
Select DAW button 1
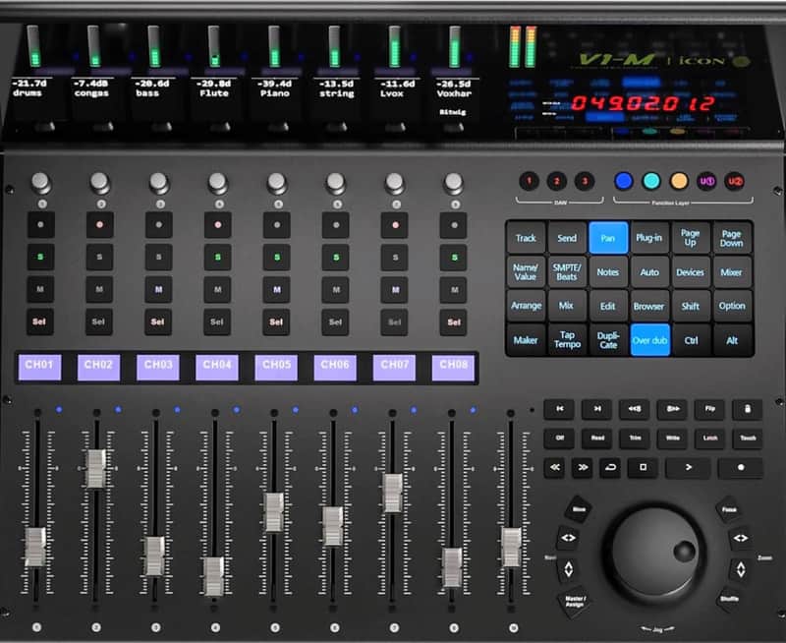click(529, 181)
